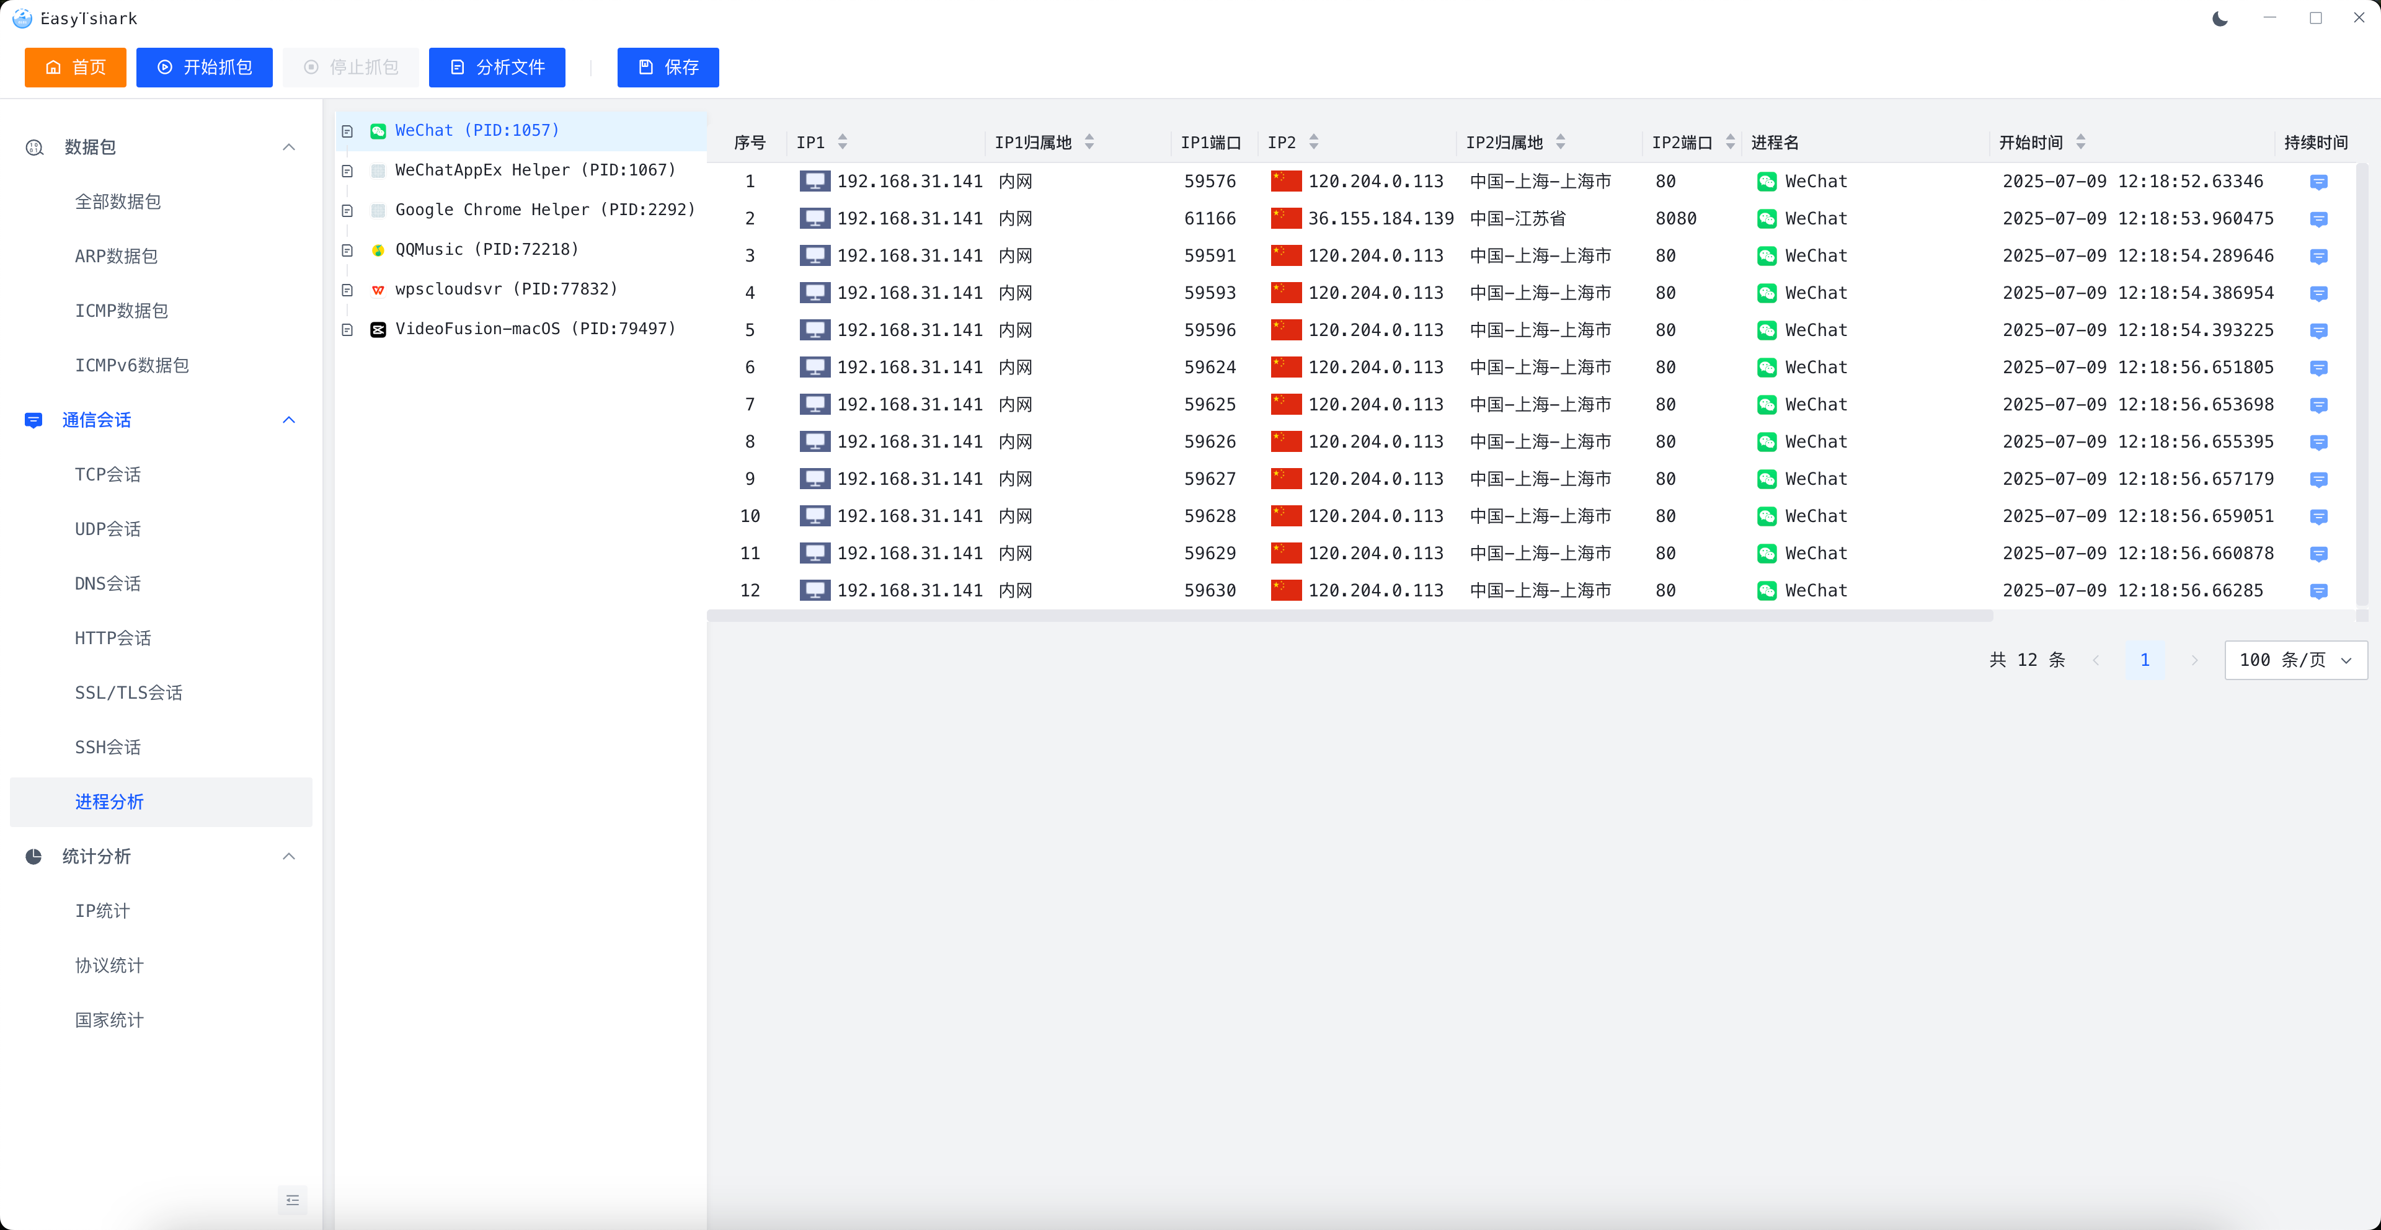This screenshot has height=1230, width=2381.
Task: Sort by 开始时间 column arrows
Action: 2081,143
